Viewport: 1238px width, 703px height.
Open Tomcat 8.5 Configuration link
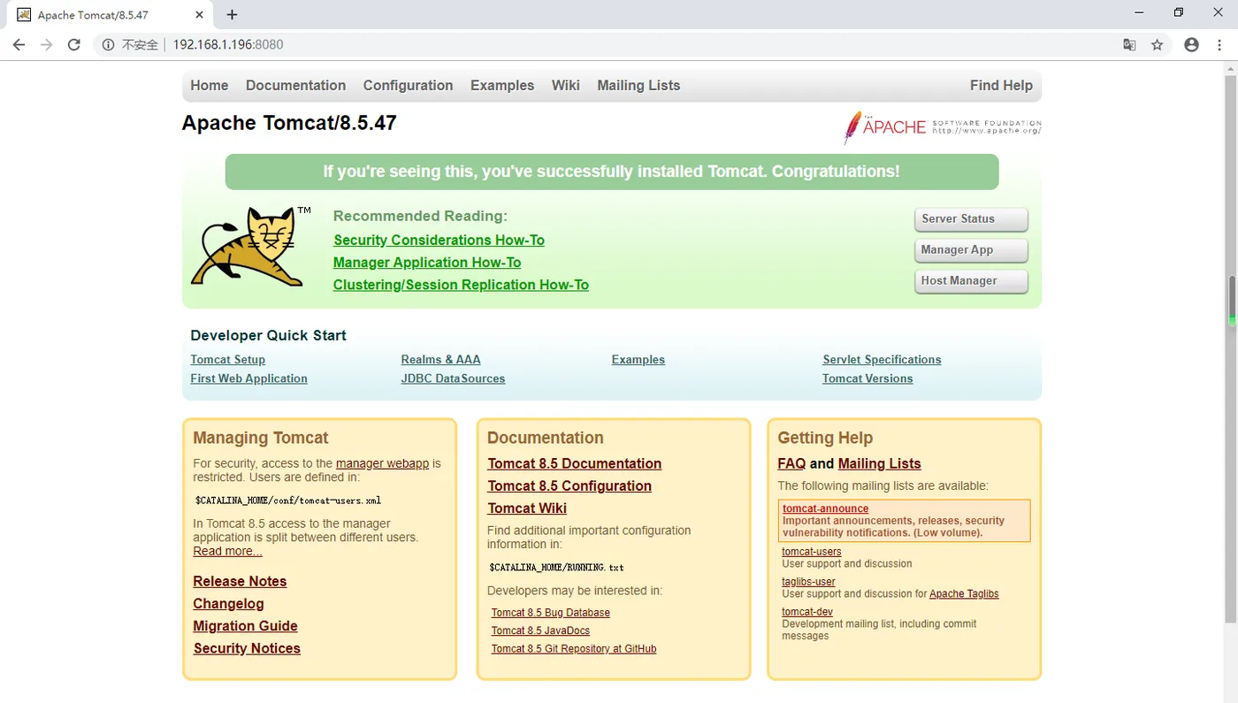(x=569, y=486)
